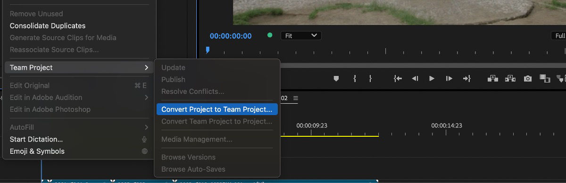
Task: Click the video preview in Program Monitor
Action: [x=399, y=12]
